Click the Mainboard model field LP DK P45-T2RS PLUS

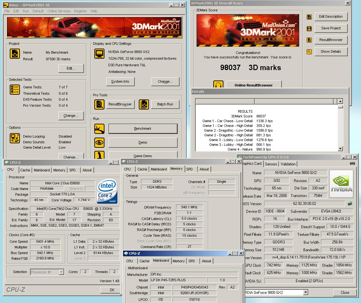click(x=178, y=280)
